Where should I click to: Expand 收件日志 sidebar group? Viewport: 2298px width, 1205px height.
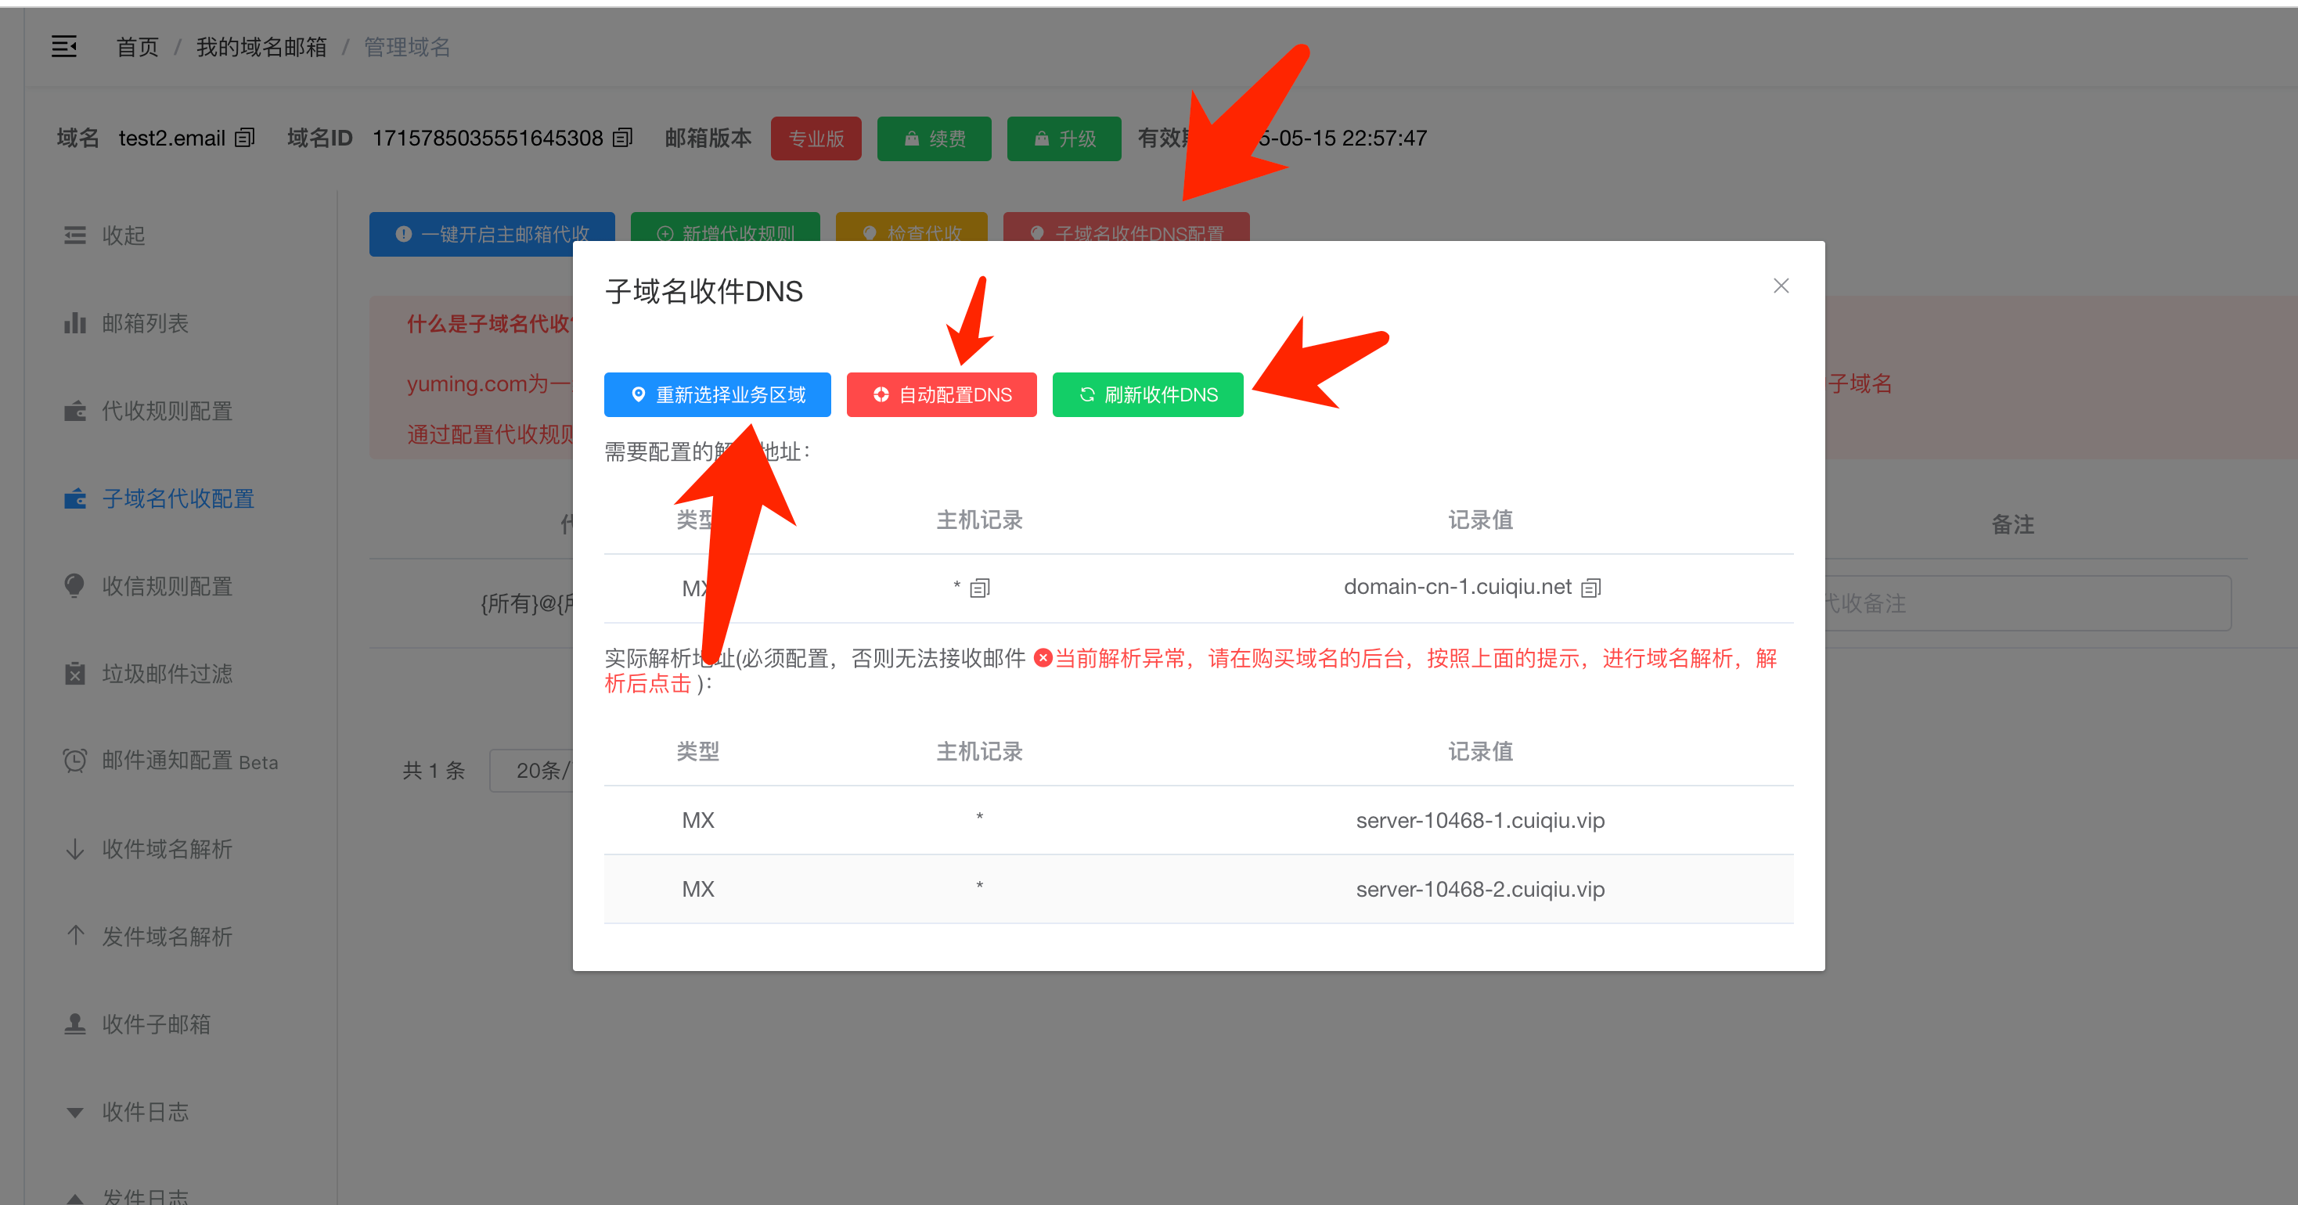click(126, 1111)
